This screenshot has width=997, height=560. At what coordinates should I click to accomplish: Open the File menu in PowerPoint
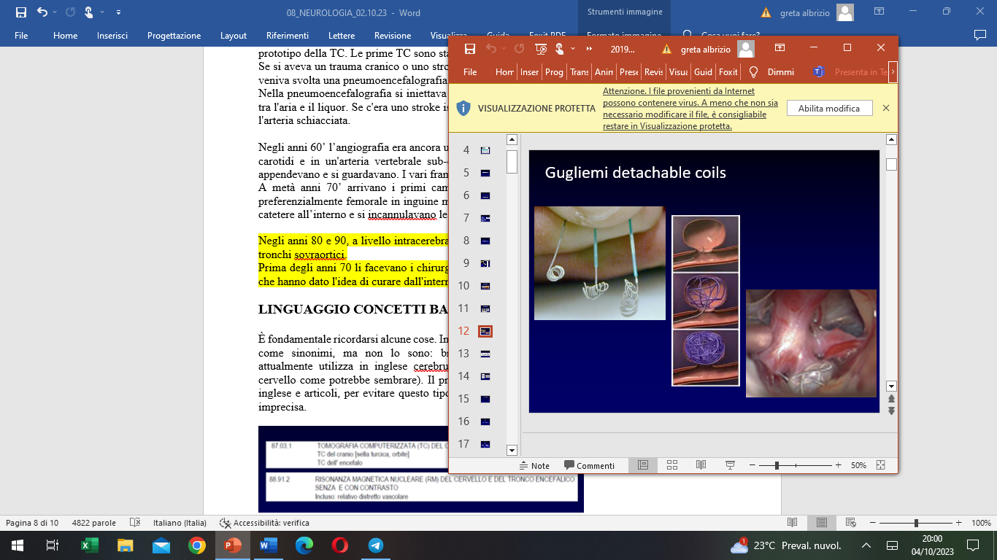470,72
